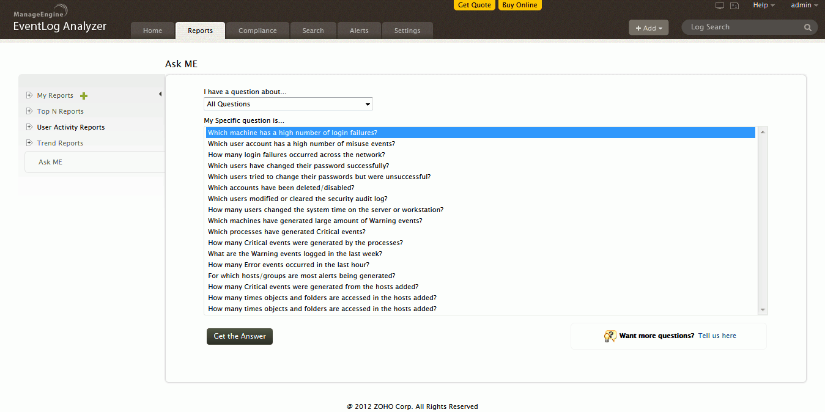Select question about cleared security audit log
The image size is (825, 412).
(481, 199)
